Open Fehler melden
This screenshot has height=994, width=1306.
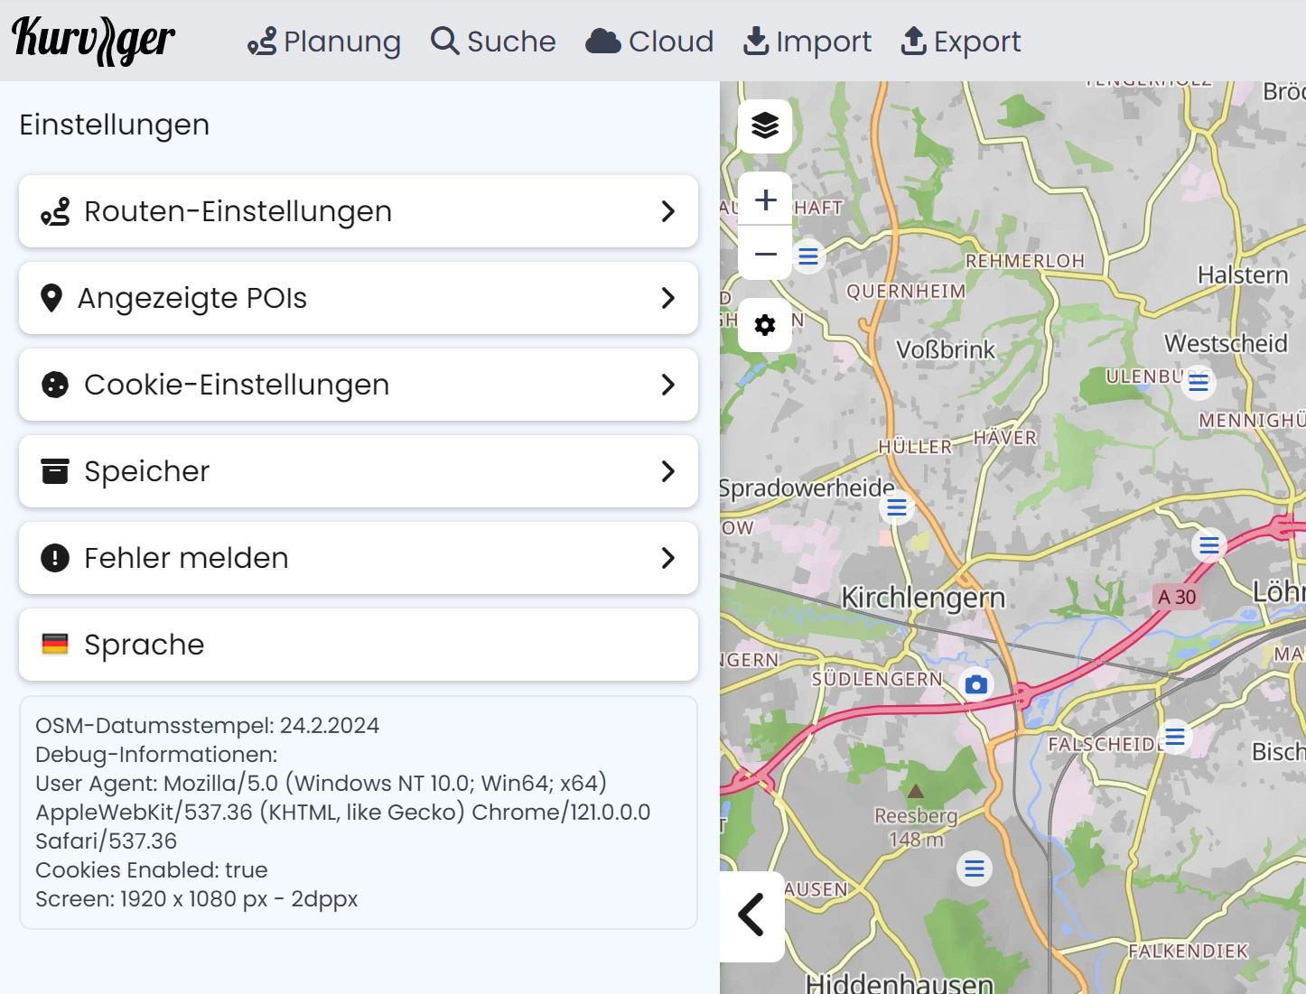click(359, 558)
